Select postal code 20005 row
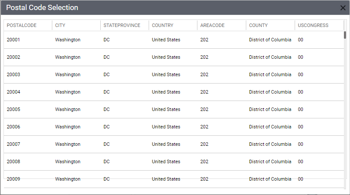The height and width of the screenshot is (195, 350). coord(14,110)
